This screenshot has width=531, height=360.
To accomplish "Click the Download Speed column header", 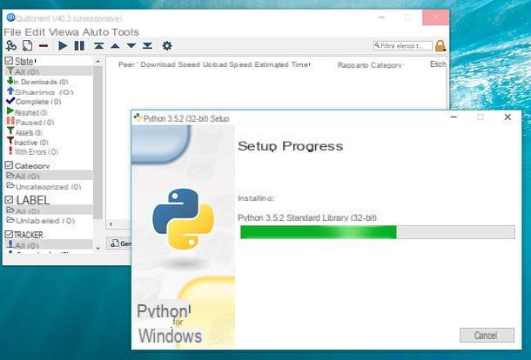I will click(170, 64).
